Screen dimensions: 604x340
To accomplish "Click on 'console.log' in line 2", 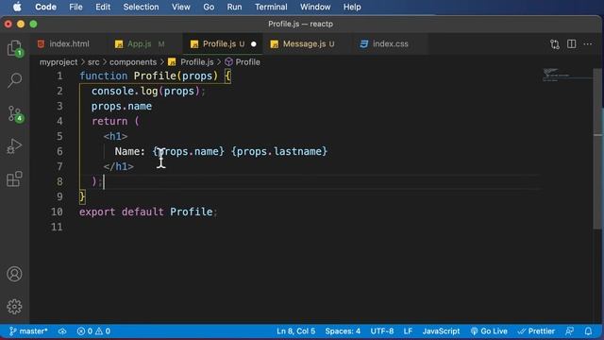I will pyautogui.click(x=125, y=91).
